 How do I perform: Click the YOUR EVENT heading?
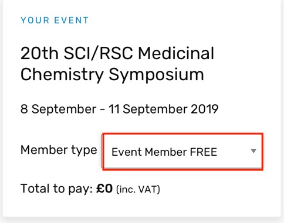pos(55,20)
